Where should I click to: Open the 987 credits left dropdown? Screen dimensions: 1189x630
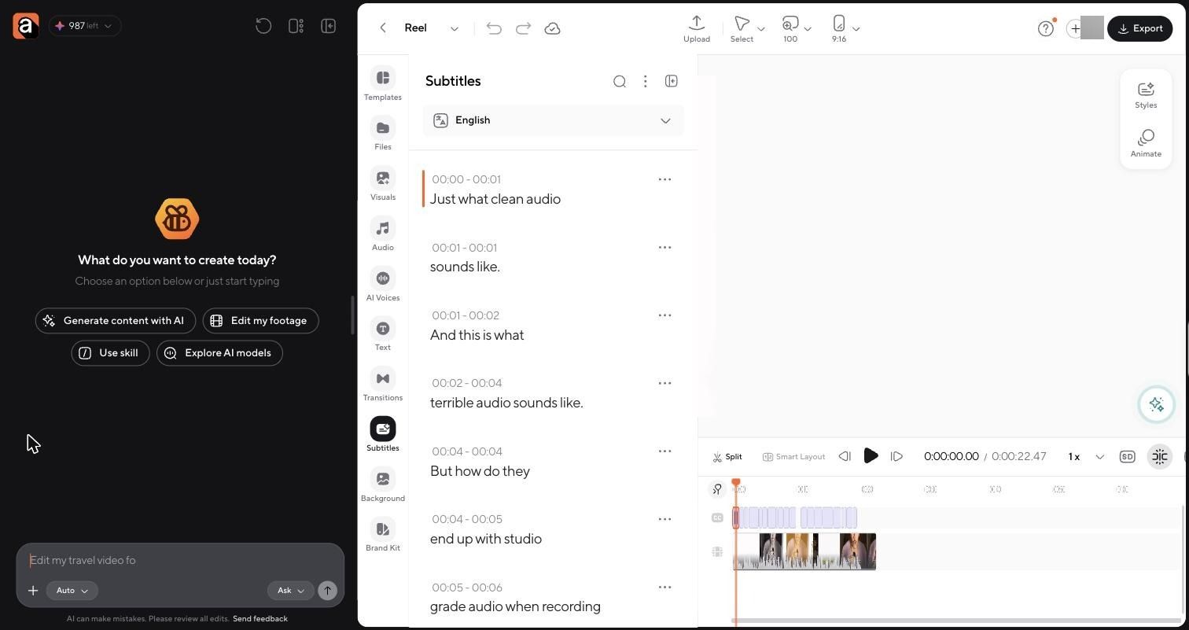(84, 26)
